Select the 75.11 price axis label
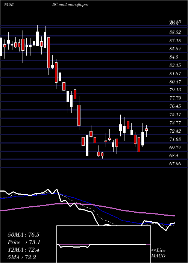This screenshot has height=263, width=188. pyautogui.click(x=175, y=114)
